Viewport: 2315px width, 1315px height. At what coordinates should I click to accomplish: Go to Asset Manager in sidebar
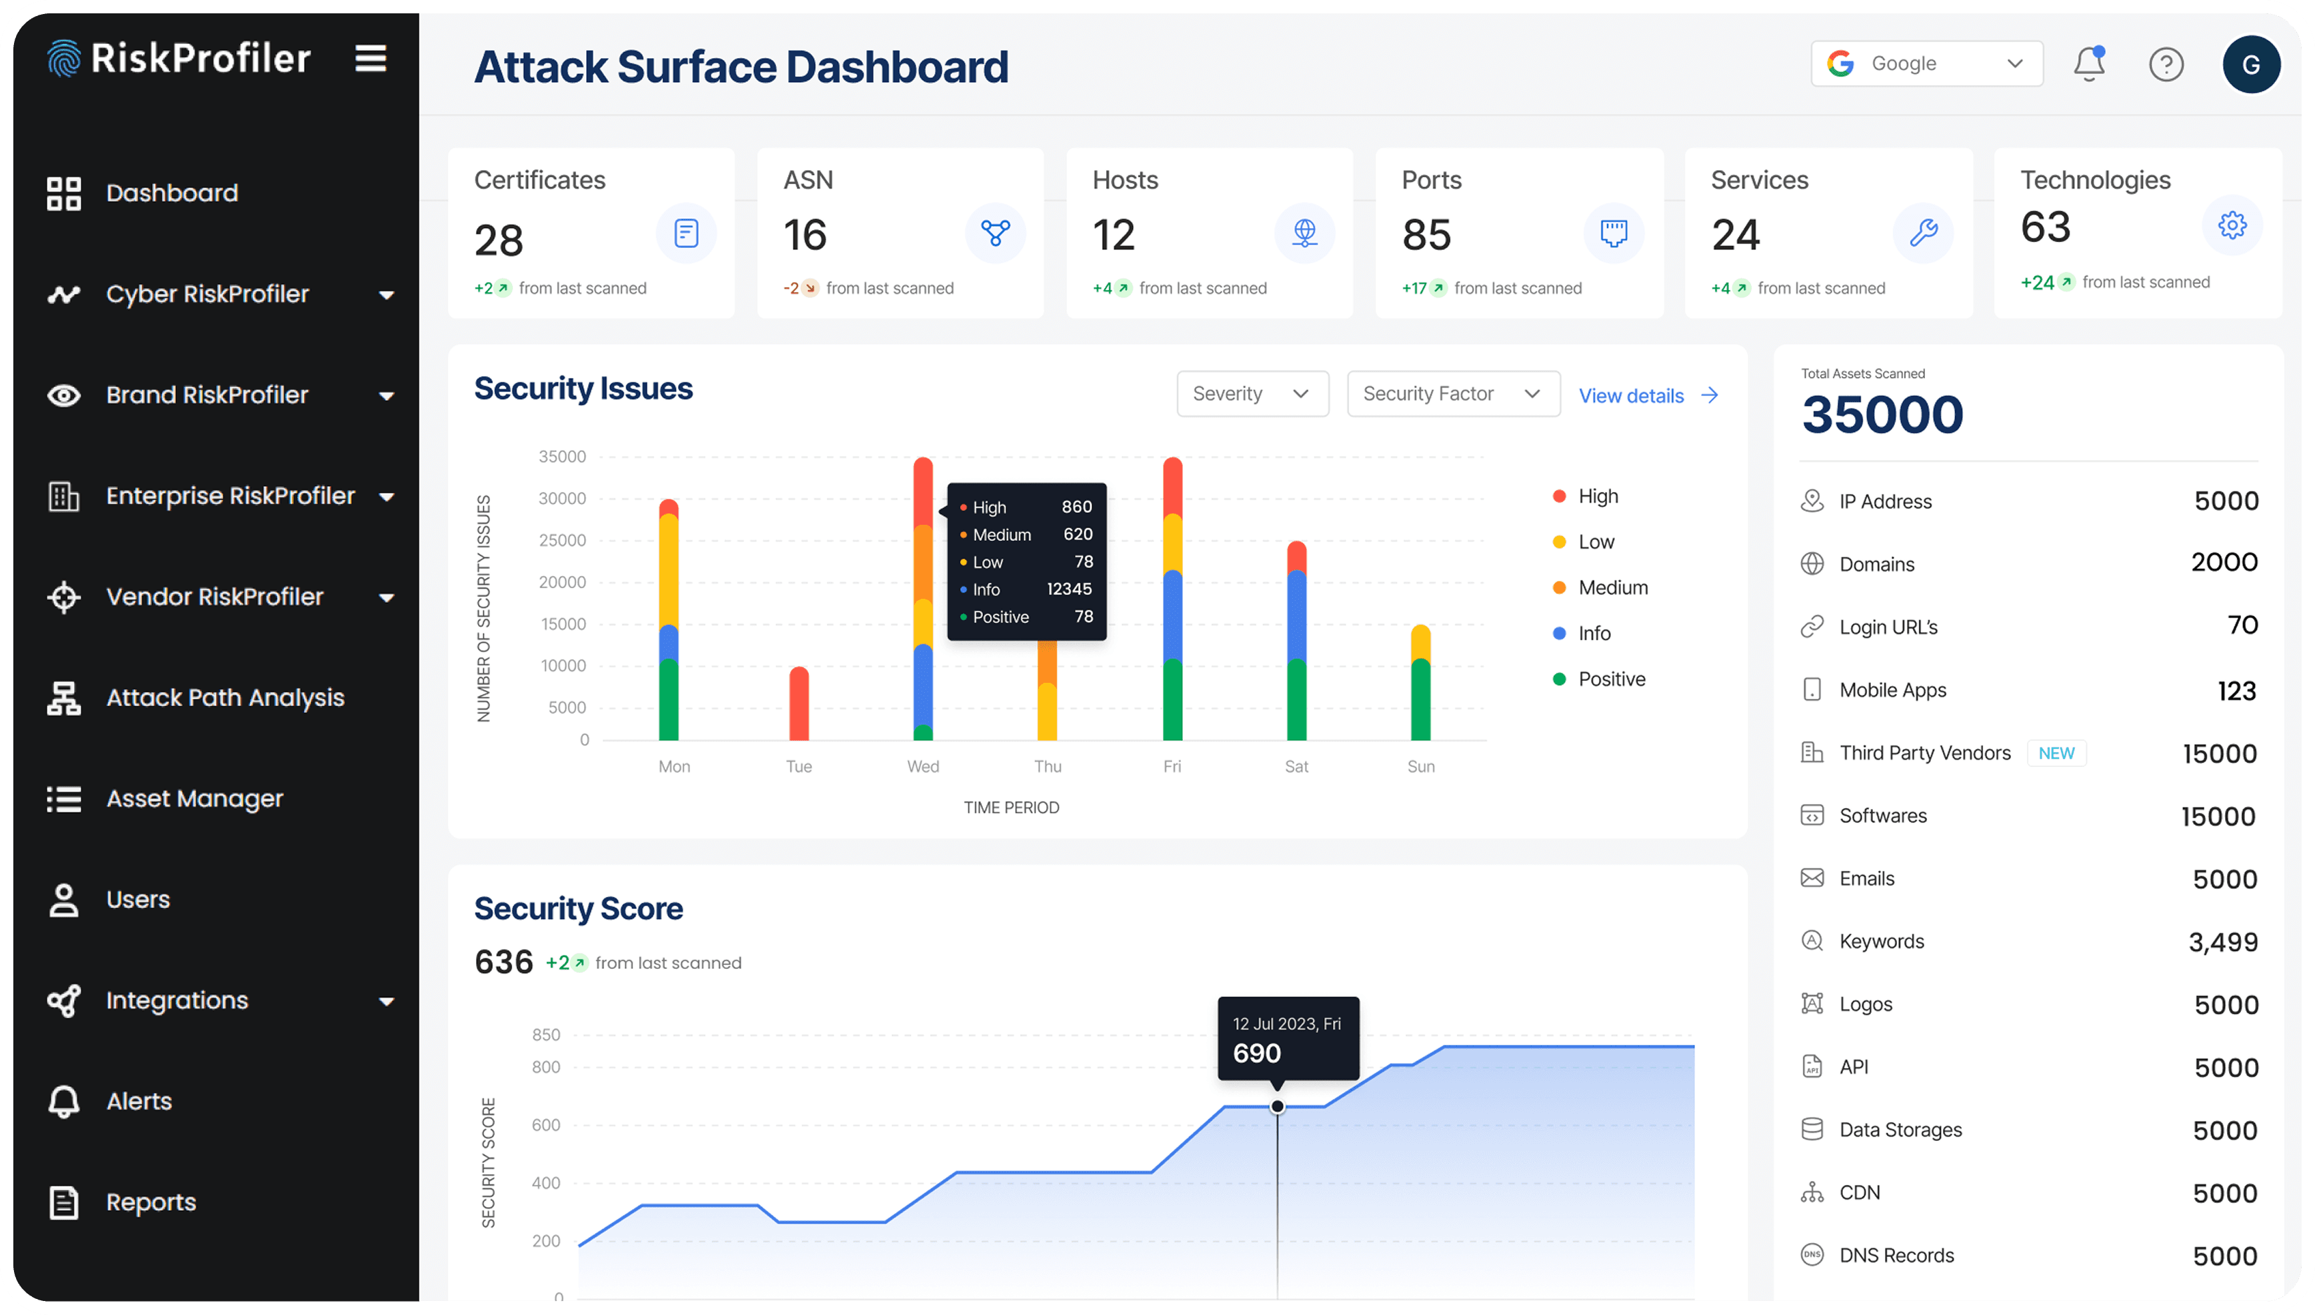(x=194, y=800)
